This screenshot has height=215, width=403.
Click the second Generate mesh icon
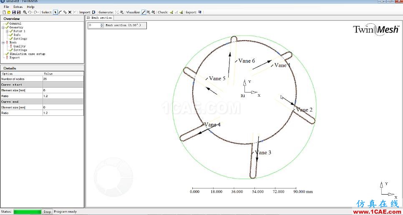122,12
